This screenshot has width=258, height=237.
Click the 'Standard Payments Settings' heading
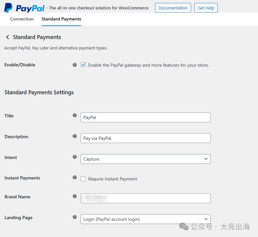click(x=39, y=93)
